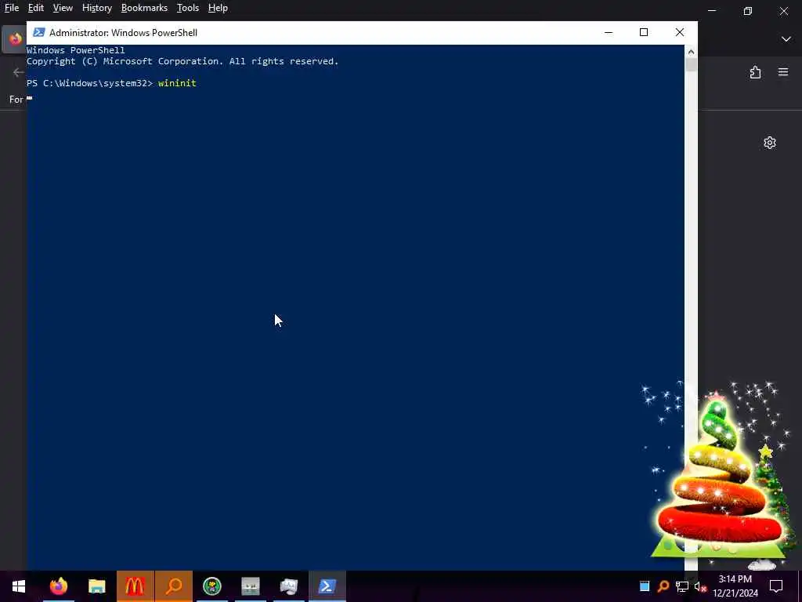Click the Copyright Microsoft Corporation line

click(182, 61)
